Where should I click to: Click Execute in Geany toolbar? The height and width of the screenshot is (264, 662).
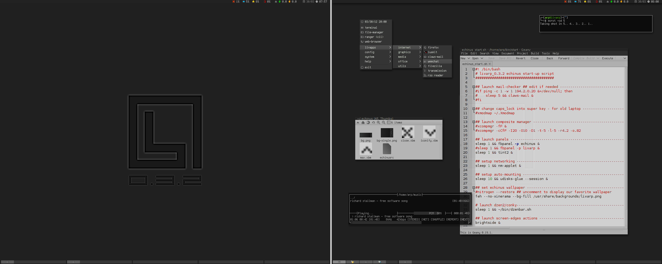608,58
